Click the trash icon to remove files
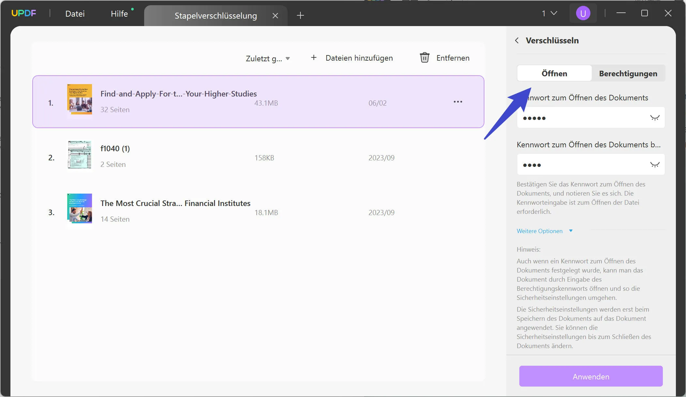This screenshot has height=397, width=686. pyautogui.click(x=424, y=58)
